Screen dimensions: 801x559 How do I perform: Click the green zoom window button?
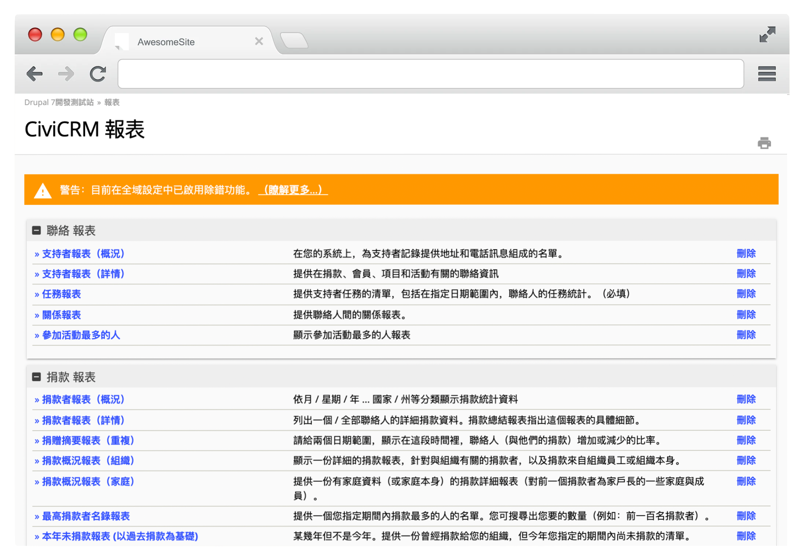pos(80,34)
